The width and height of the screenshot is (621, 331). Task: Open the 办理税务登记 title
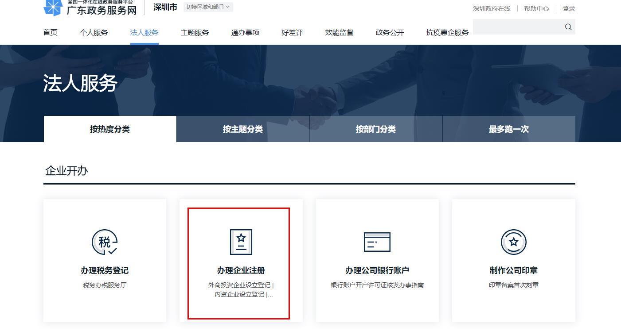pyautogui.click(x=105, y=270)
